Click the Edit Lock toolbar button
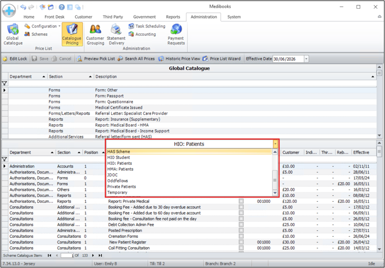The image size is (385, 268). pos(15,59)
